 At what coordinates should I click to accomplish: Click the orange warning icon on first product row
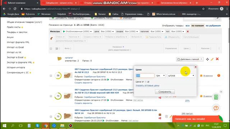[219, 76]
